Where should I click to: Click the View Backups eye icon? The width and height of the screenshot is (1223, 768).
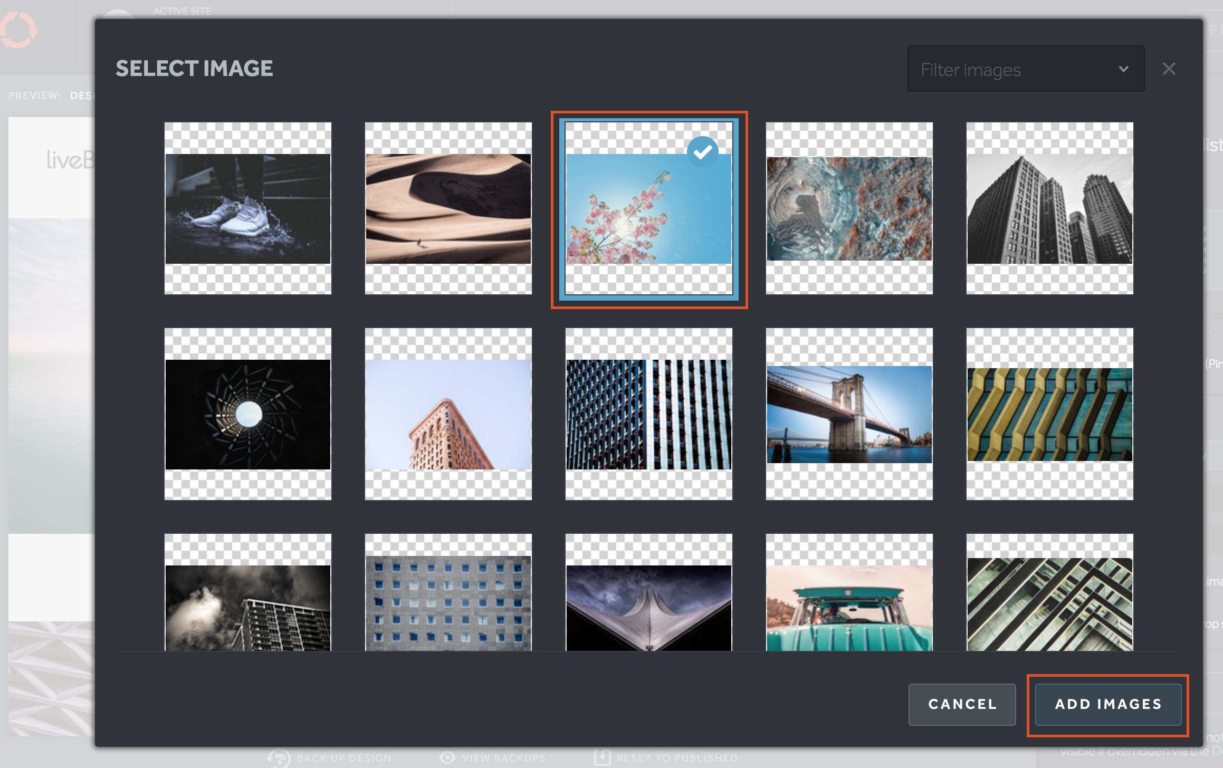pos(447,757)
